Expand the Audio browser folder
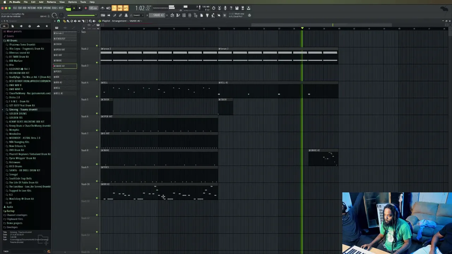 pos(10,207)
